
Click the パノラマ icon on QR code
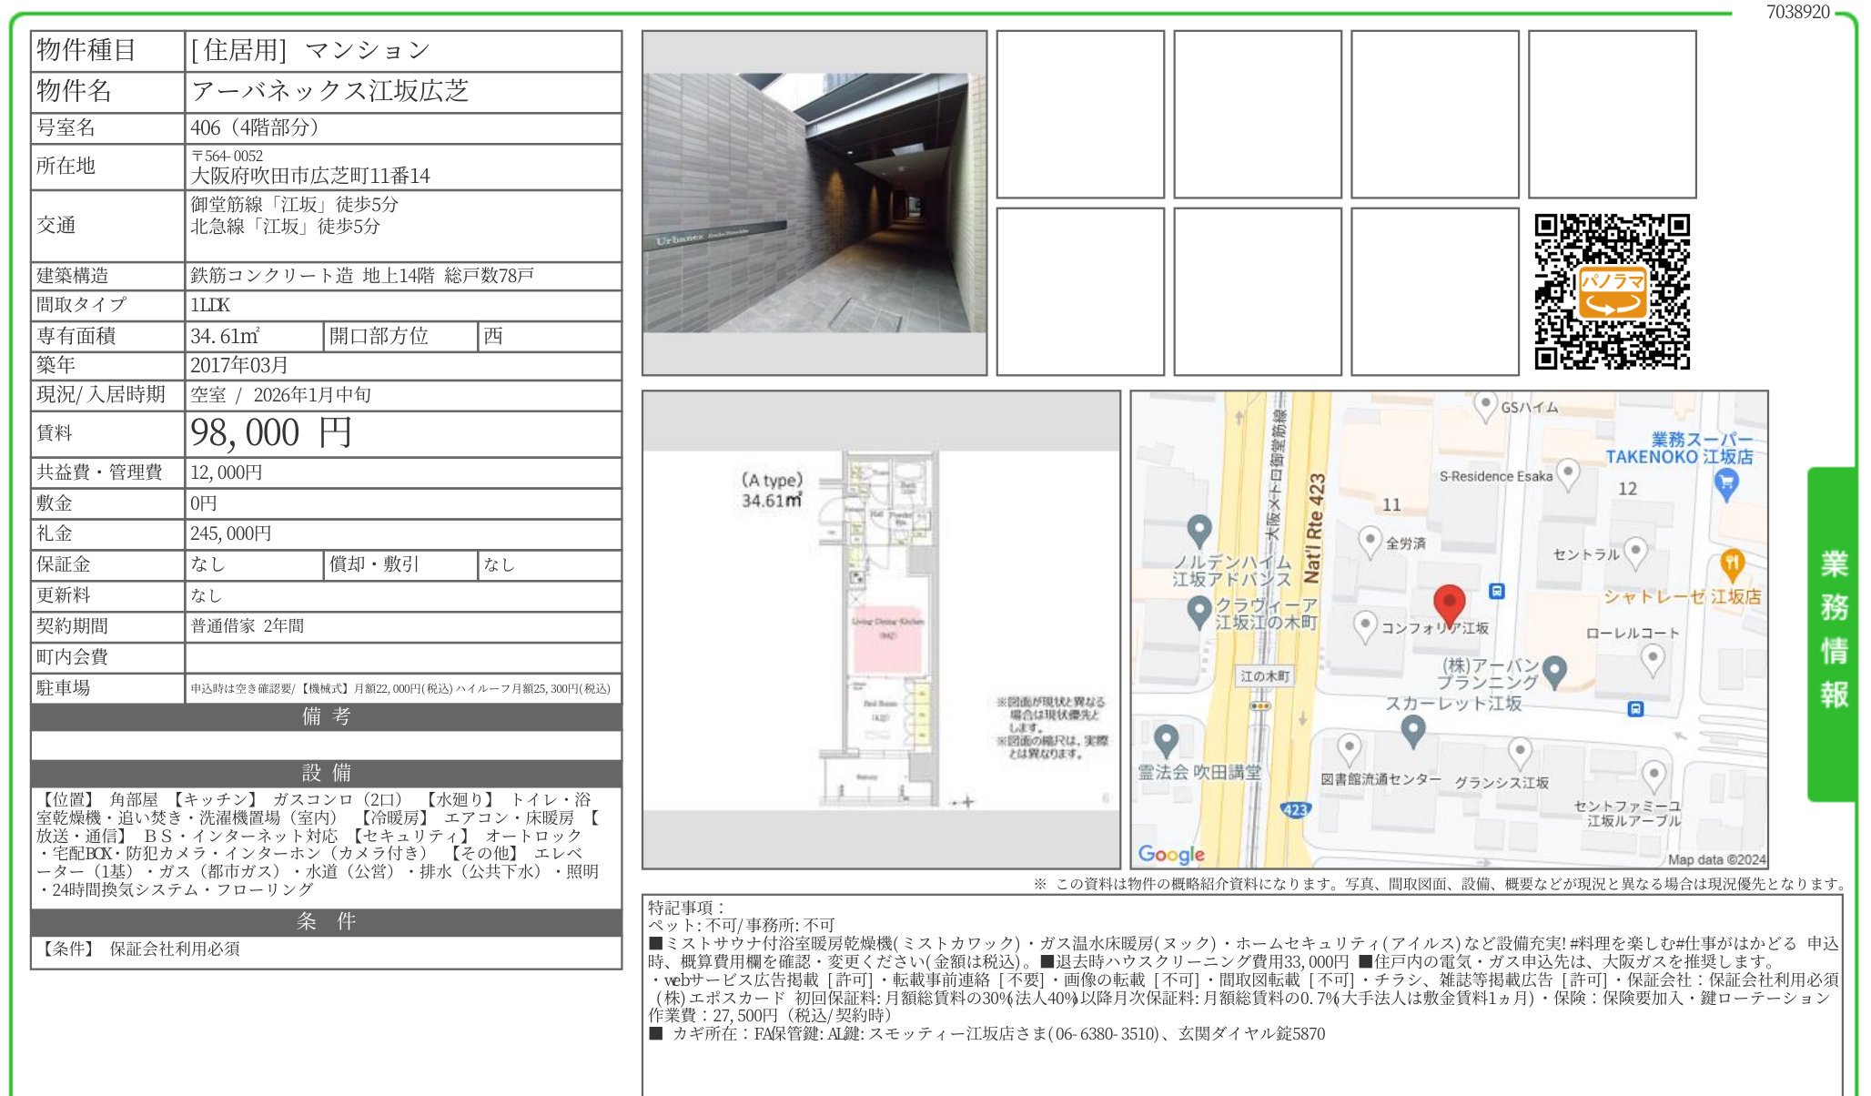coord(1612,292)
